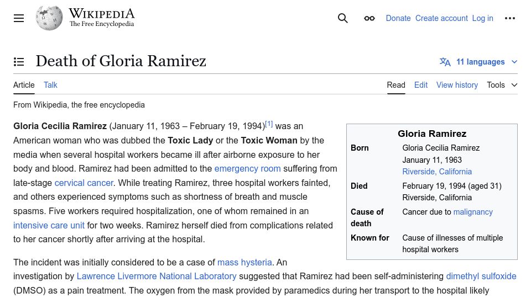This screenshot has width=531, height=298.
Task: Open the cervical cancer link
Action: [x=84, y=183]
